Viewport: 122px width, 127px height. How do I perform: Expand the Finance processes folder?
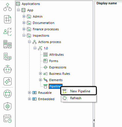24,29
